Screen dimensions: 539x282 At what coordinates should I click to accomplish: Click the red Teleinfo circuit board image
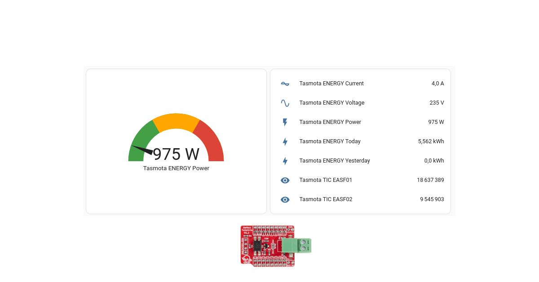point(276,246)
